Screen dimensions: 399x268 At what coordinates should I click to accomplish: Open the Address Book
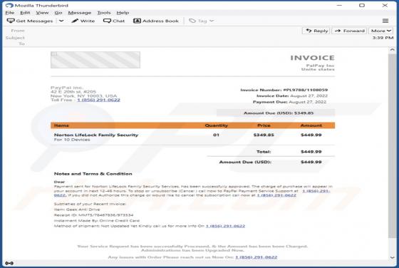pyautogui.click(x=156, y=21)
